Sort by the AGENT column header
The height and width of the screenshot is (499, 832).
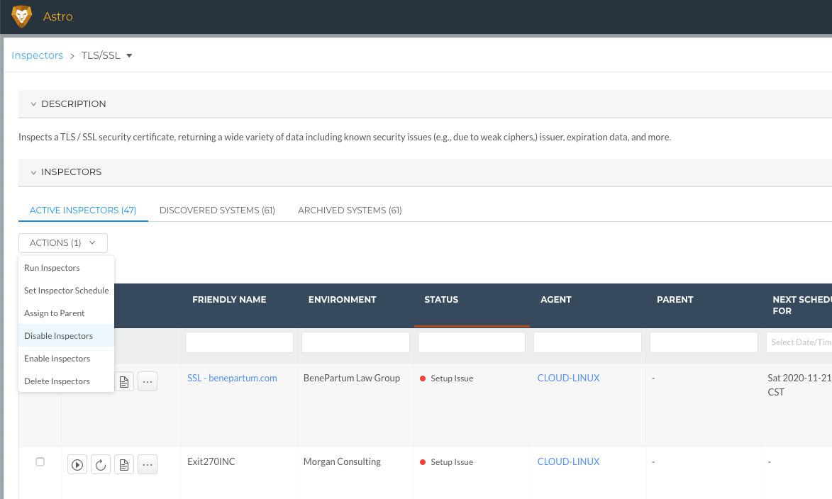tap(556, 300)
